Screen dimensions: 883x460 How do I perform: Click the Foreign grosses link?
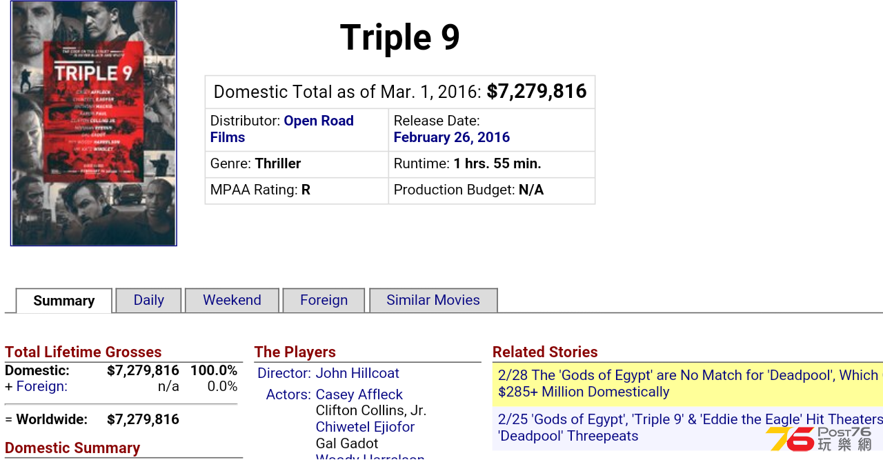(x=41, y=386)
